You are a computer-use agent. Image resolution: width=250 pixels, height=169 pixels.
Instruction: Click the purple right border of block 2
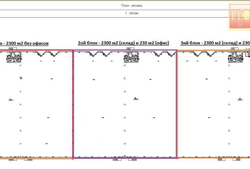(x=177, y=104)
